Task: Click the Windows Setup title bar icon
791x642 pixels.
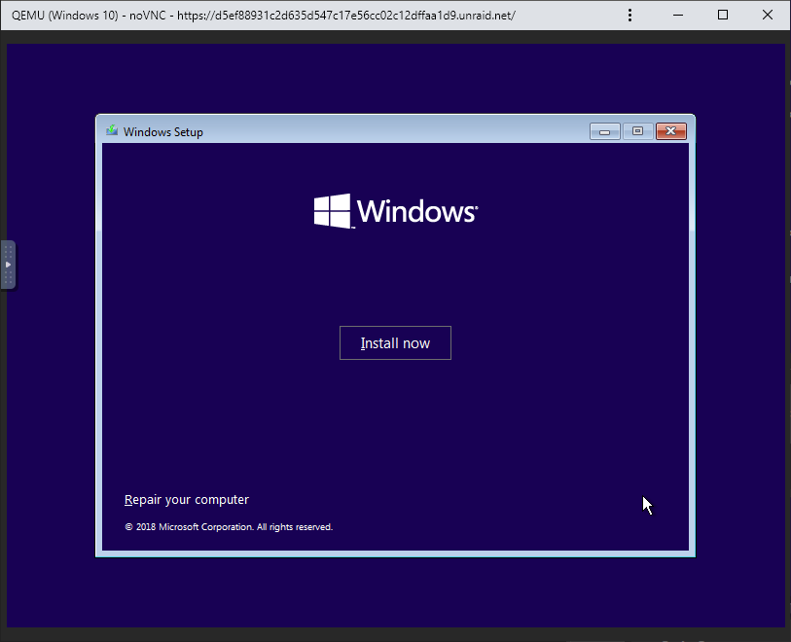Action: coord(112,131)
